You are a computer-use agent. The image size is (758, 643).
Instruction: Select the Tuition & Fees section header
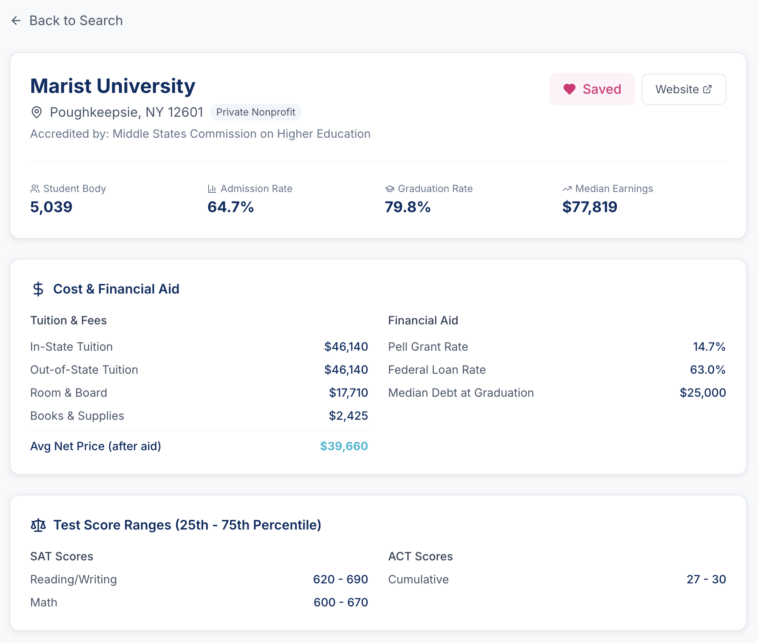coord(68,320)
